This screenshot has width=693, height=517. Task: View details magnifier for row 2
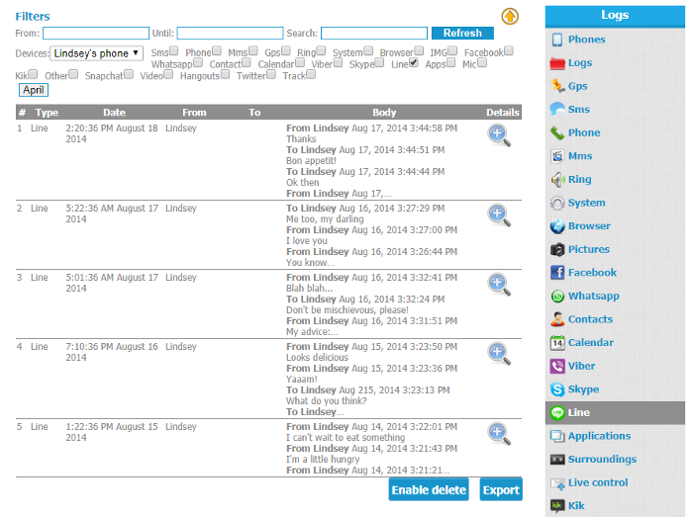(x=499, y=215)
